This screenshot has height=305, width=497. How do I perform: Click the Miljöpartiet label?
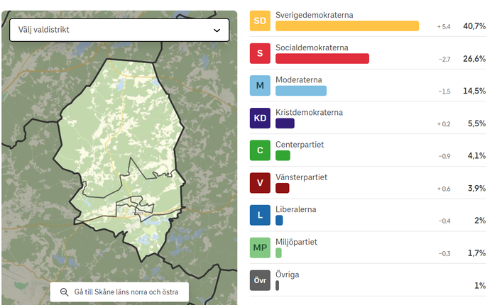pos(296,243)
